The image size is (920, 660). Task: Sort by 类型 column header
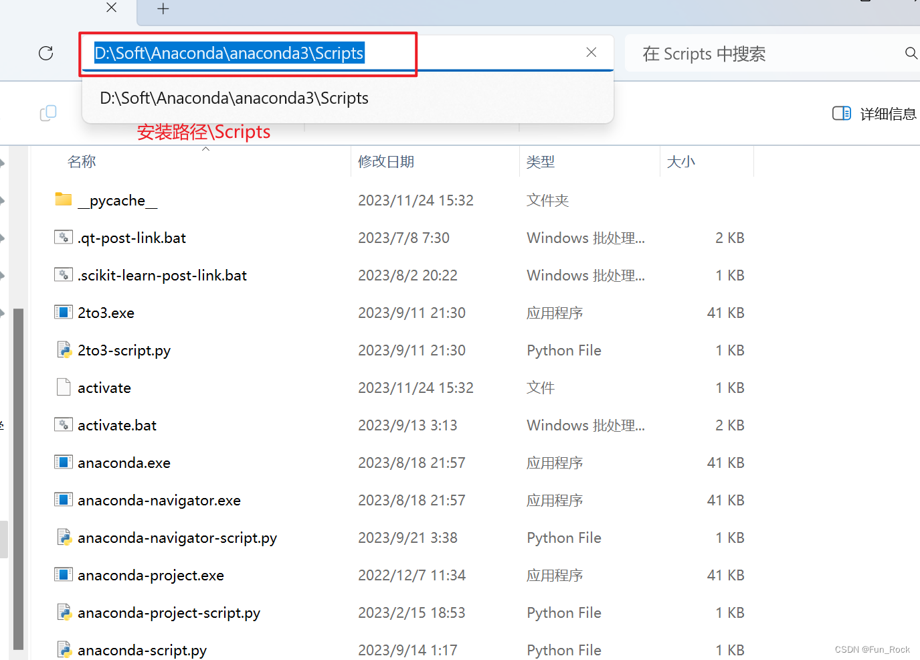tap(541, 161)
